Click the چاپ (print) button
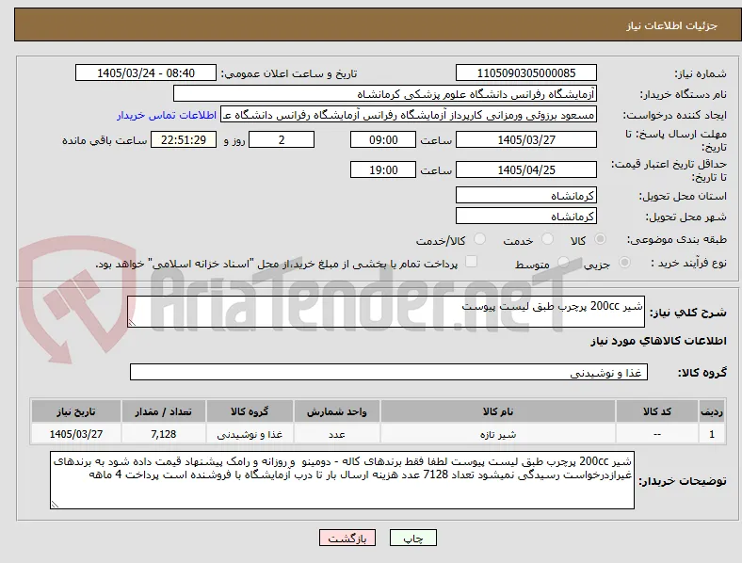The width and height of the screenshot is (742, 563). point(413,538)
